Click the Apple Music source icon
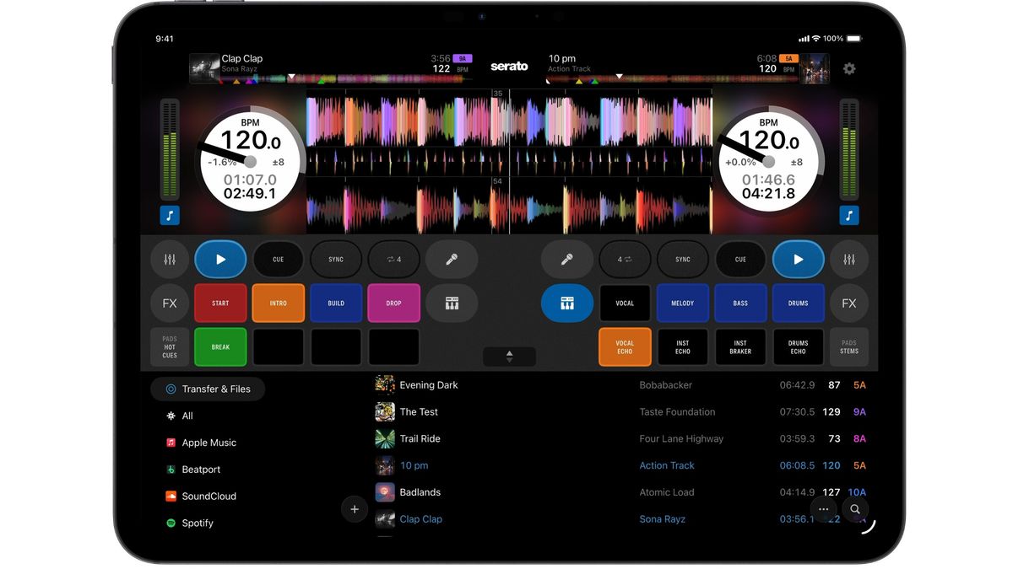The height and width of the screenshot is (569, 1013). (171, 443)
